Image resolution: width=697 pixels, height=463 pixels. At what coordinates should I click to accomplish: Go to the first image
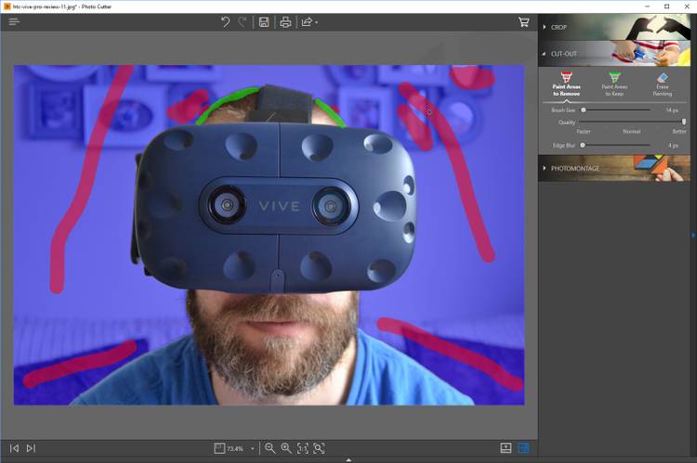14,448
